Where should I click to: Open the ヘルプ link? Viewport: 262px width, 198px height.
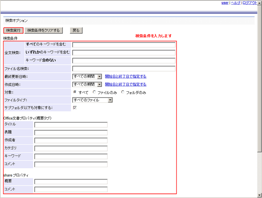235,3
